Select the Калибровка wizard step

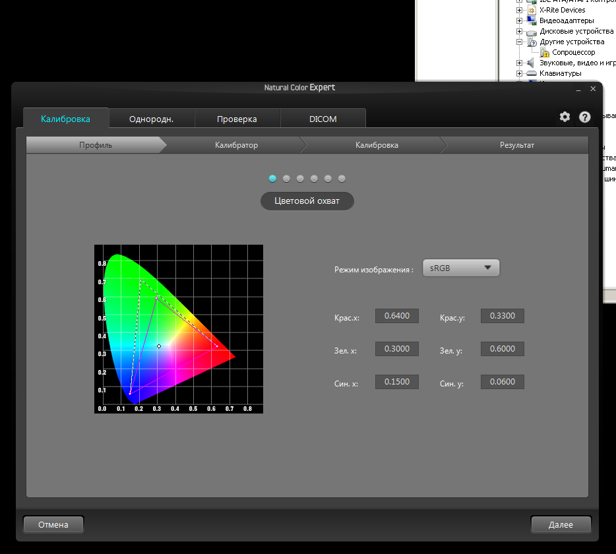tap(377, 145)
